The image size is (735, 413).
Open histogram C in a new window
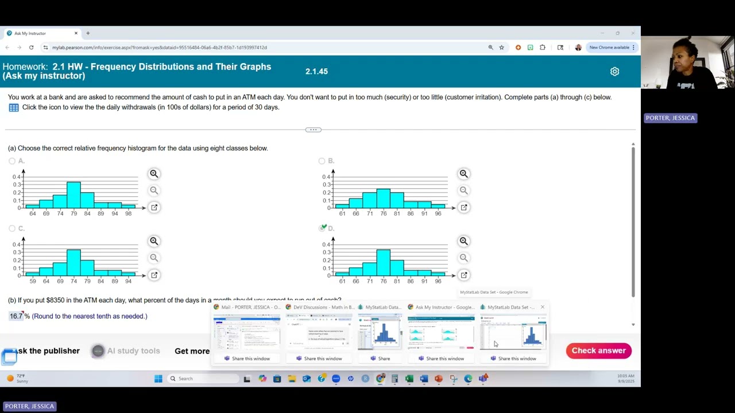(154, 275)
